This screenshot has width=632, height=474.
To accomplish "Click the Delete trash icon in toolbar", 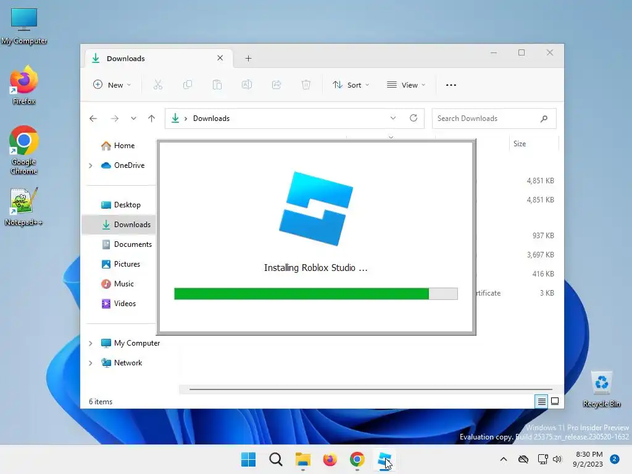I will tap(306, 85).
